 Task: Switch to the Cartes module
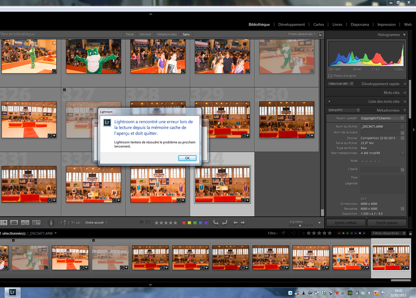tap(318, 24)
